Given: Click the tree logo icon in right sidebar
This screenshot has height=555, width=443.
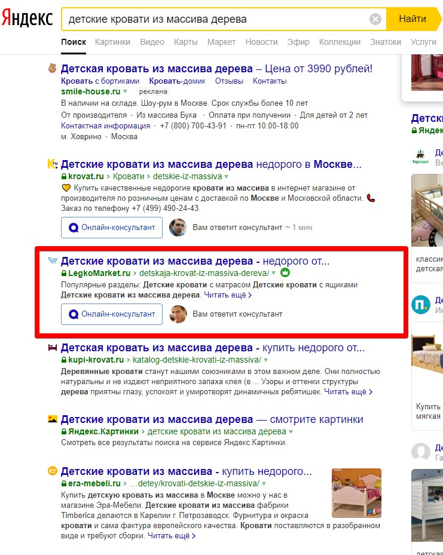Looking at the screenshot, I should point(420,157).
